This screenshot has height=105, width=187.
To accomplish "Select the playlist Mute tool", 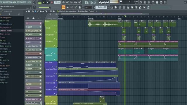I will 41,11.
